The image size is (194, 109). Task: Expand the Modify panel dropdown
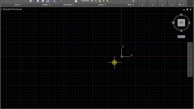(x=46, y=5)
